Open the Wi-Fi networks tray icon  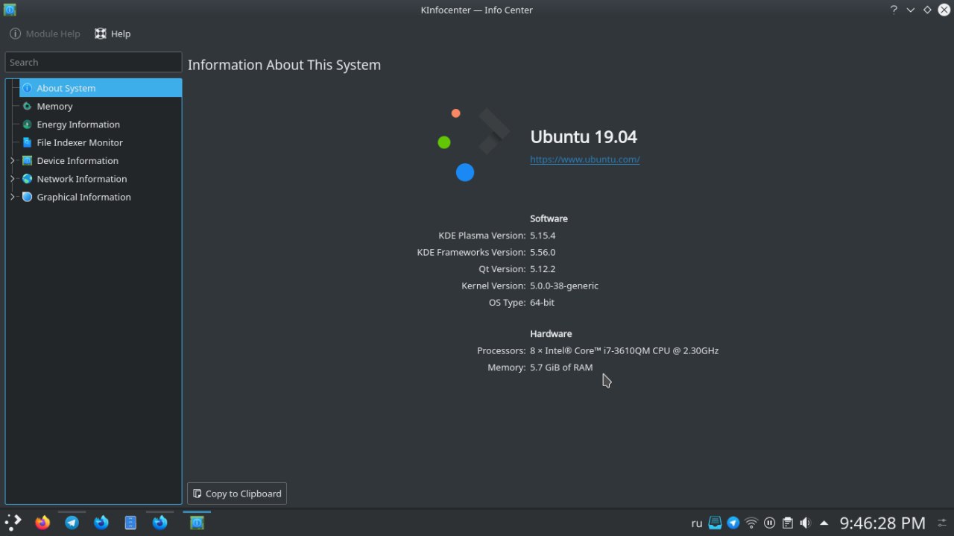[751, 523]
